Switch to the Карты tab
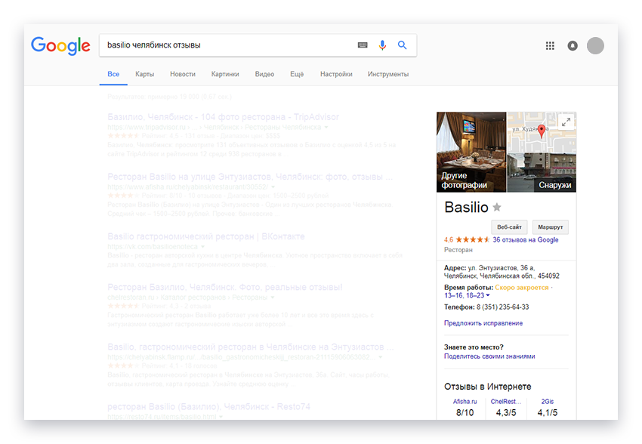 click(x=144, y=74)
